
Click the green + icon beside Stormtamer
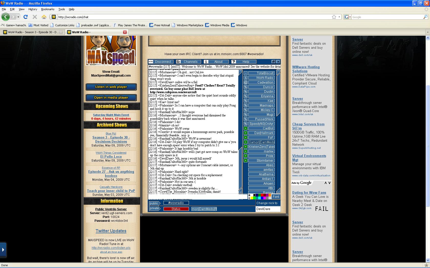click(x=245, y=161)
